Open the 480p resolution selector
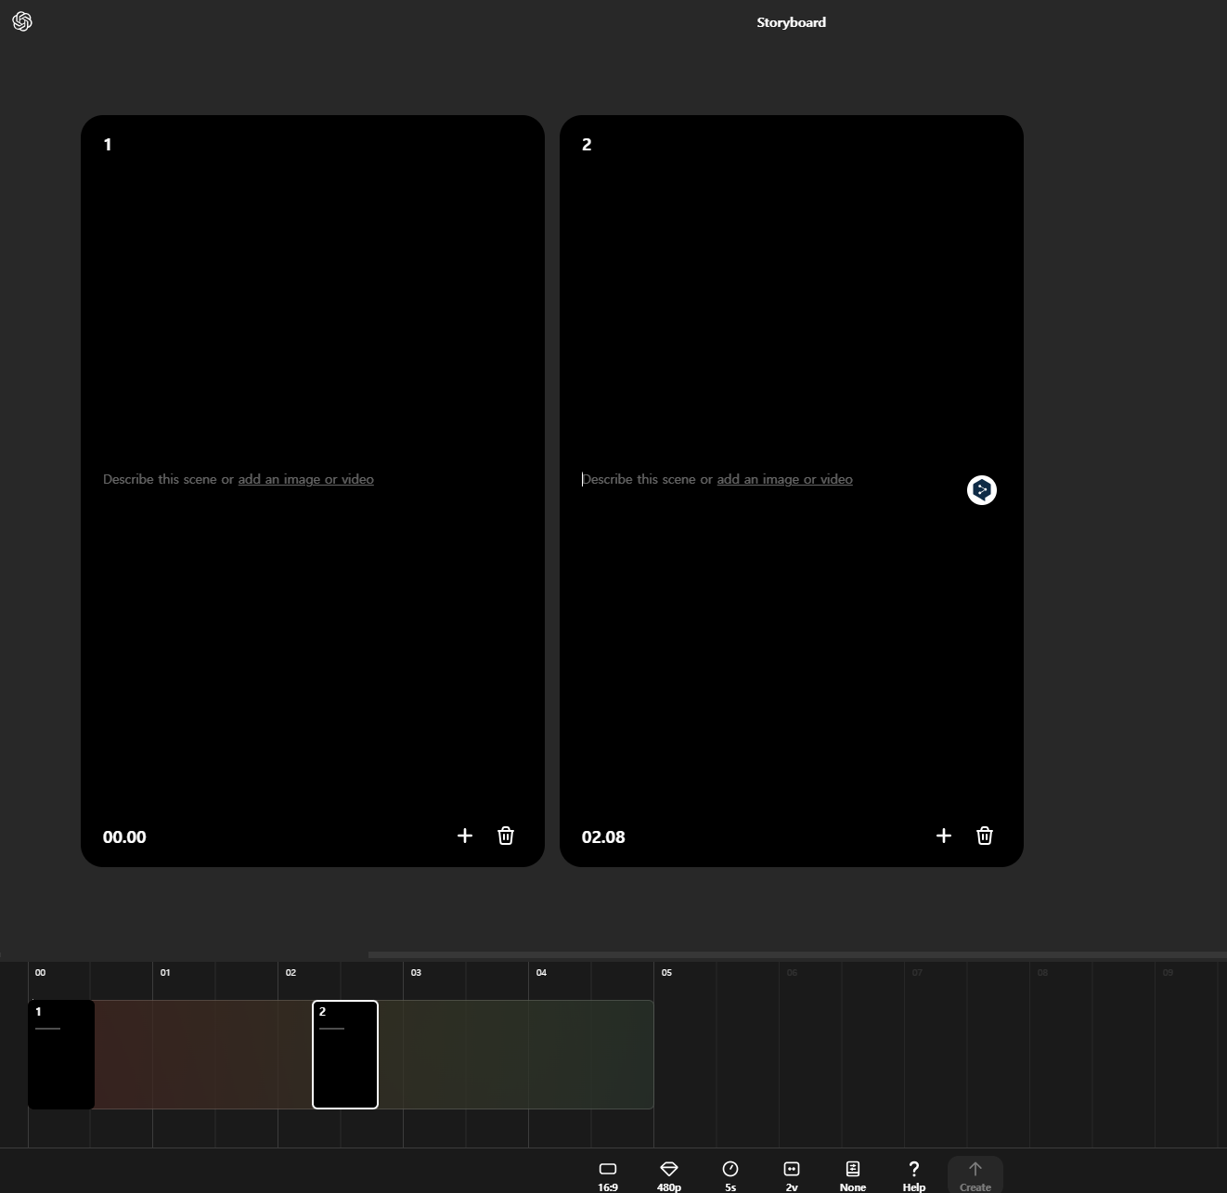 click(669, 1175)
